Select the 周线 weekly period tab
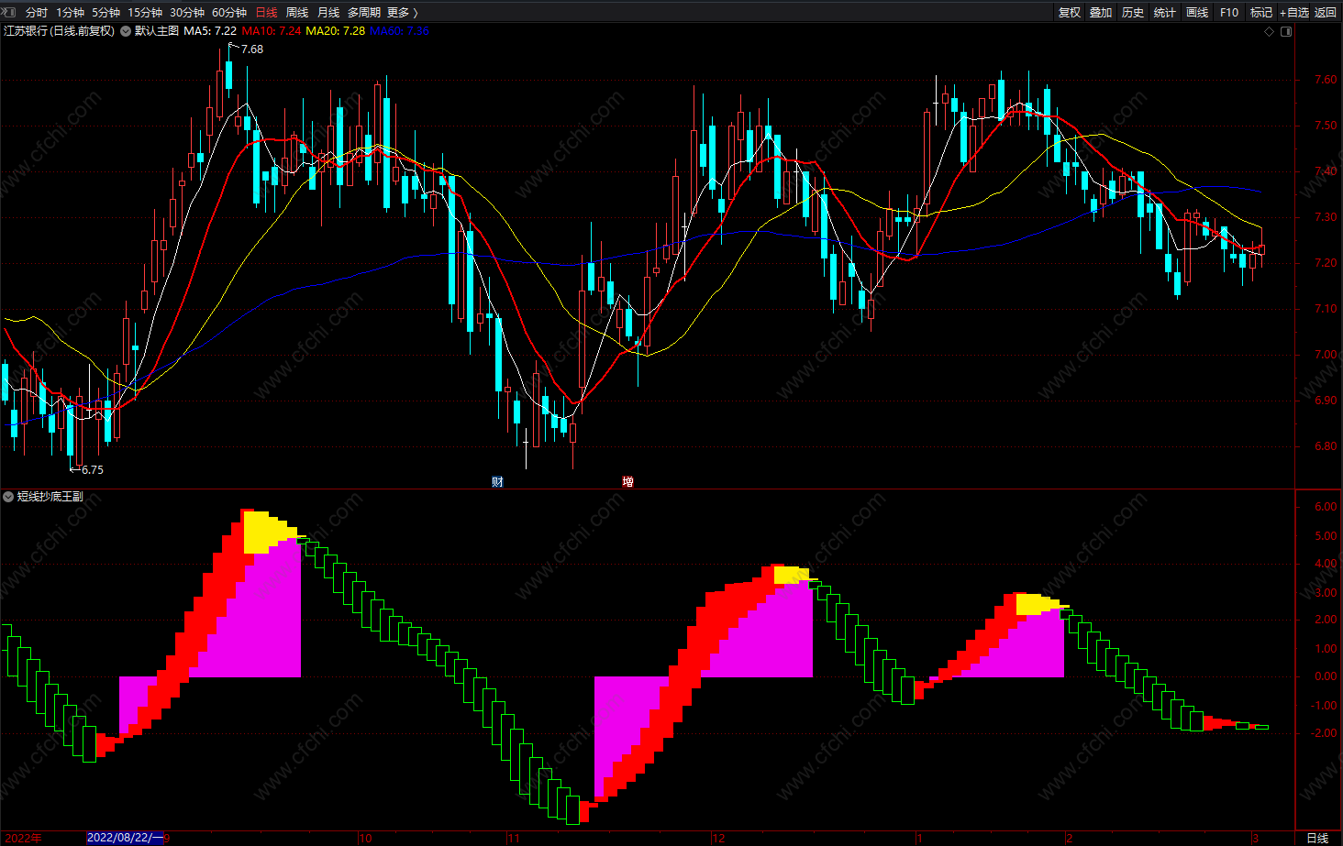Screen dimensions: 1343x846 tap(297, 12)
